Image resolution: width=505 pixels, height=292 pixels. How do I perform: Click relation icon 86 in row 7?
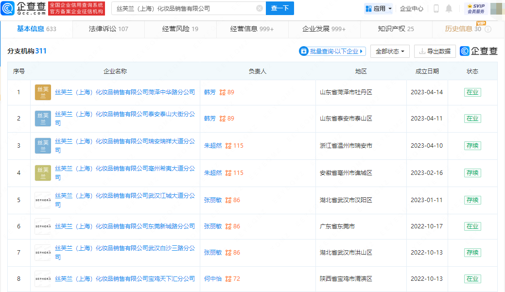232,253
